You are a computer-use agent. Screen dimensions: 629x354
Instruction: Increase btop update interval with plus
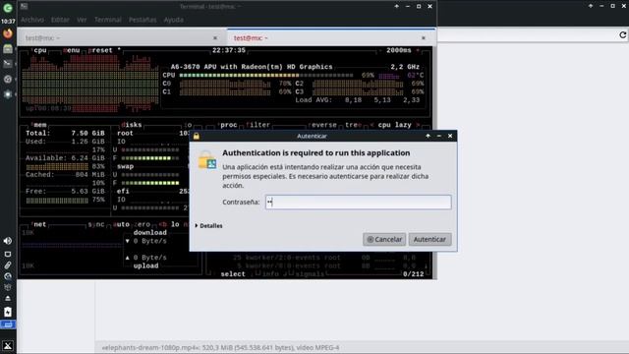(418, 50)
